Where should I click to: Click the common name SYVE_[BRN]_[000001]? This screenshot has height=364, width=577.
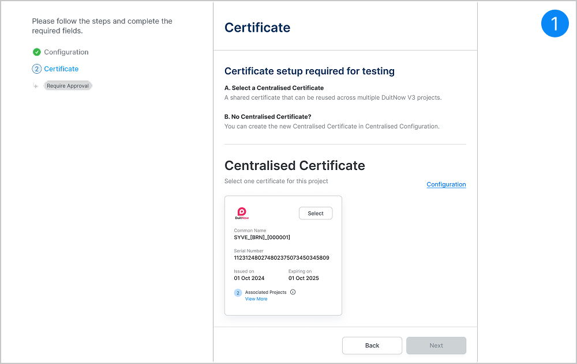point(262,237)
